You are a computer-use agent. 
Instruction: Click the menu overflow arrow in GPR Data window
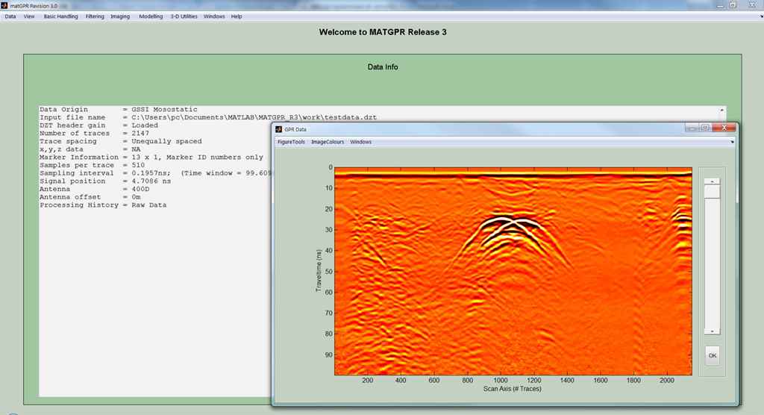732,142
